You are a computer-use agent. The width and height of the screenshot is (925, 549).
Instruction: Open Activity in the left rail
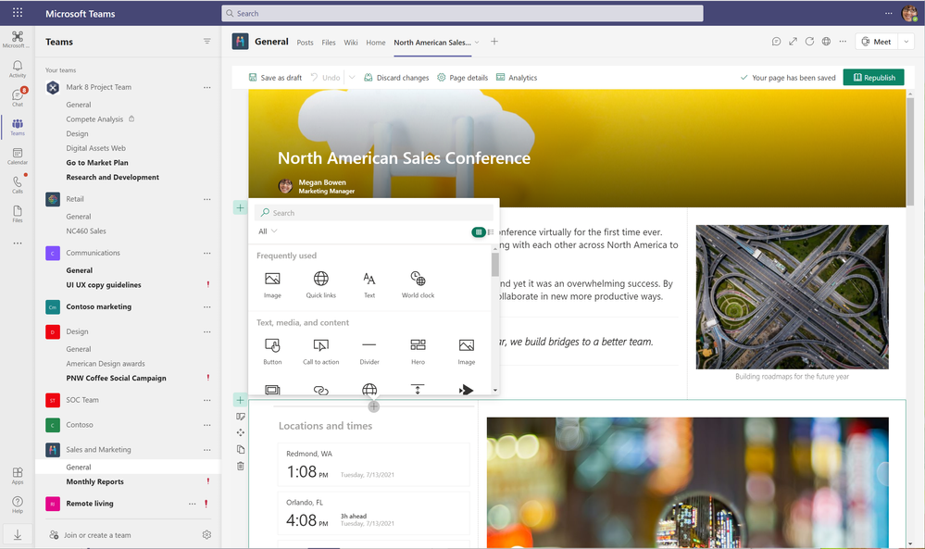click(x=18, y=69)
